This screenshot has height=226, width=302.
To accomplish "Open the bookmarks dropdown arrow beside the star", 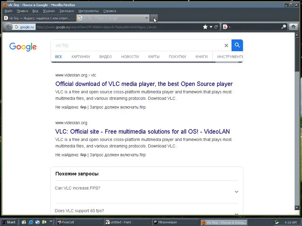I will tap(211, 27).
